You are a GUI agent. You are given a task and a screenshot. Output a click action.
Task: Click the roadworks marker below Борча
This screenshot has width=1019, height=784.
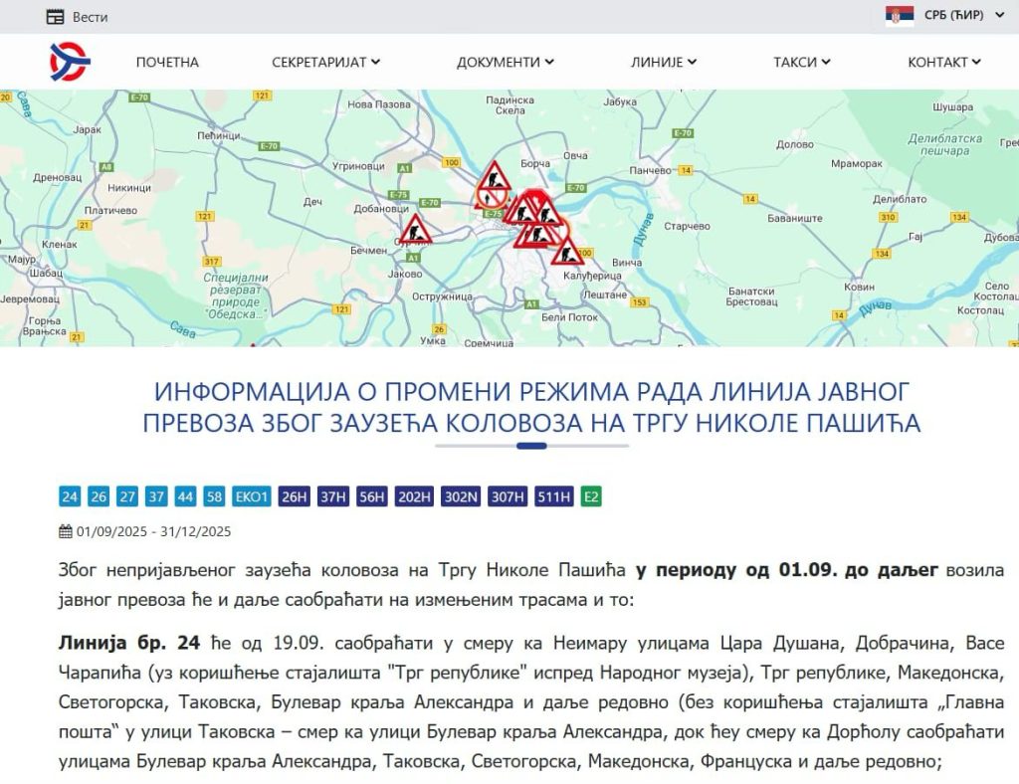[493, 180]
